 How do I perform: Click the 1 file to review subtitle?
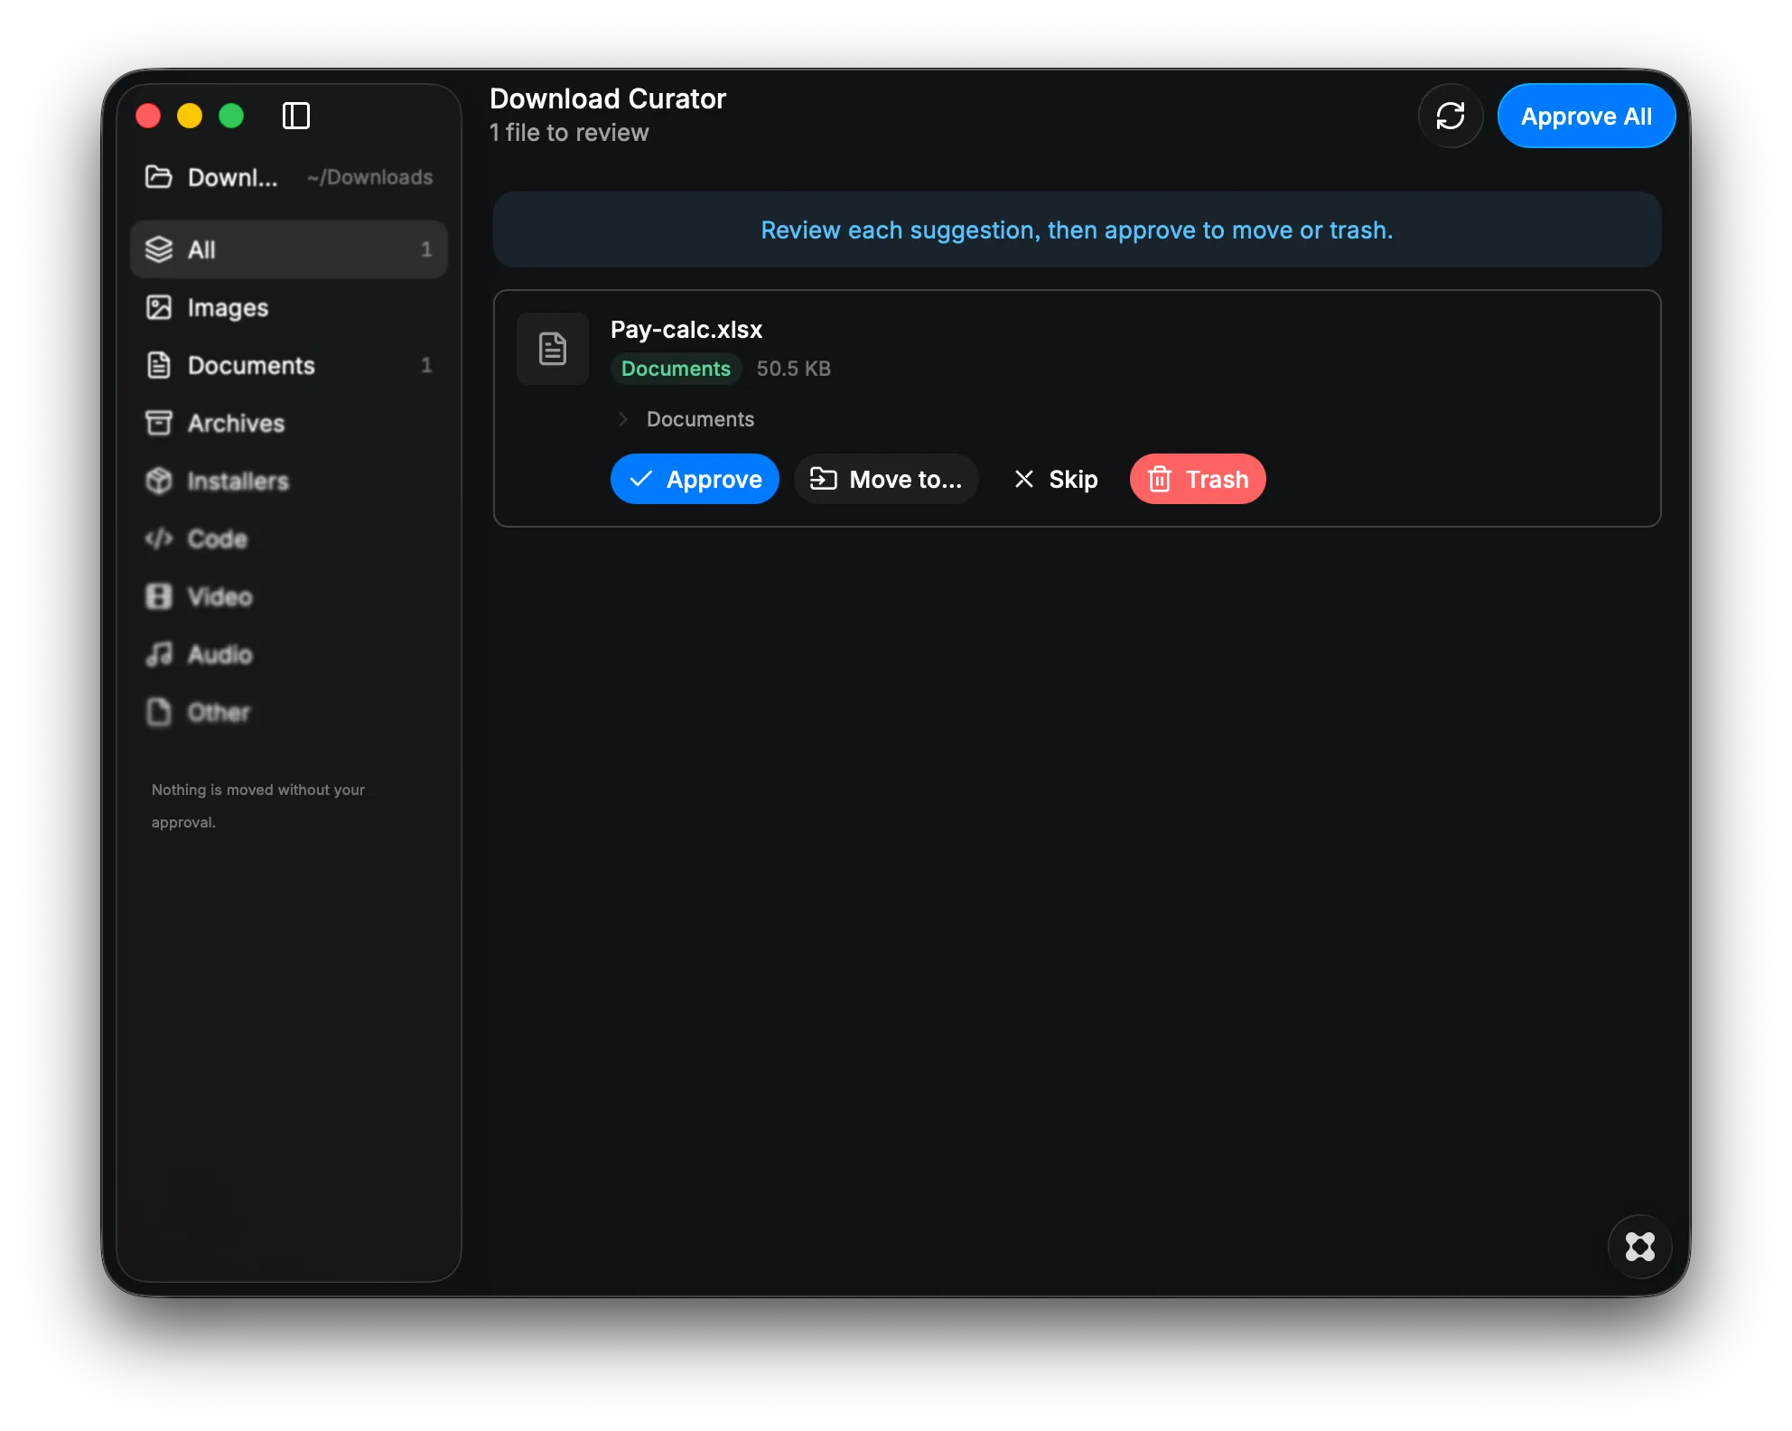point(569,133)
